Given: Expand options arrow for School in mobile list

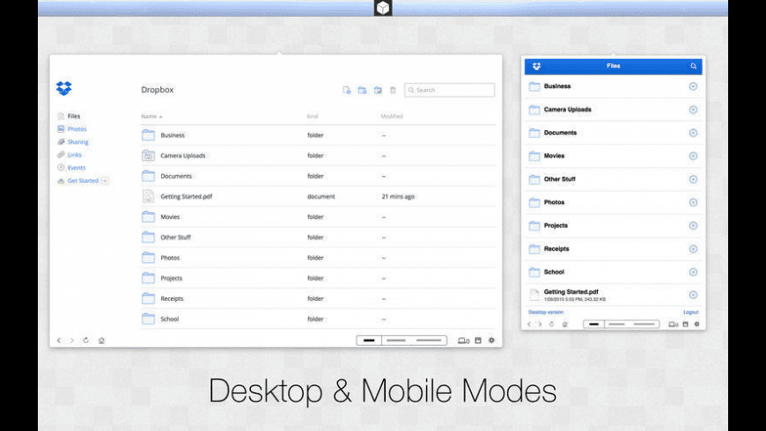Looking at the screenshot, I should click(693, 272).
